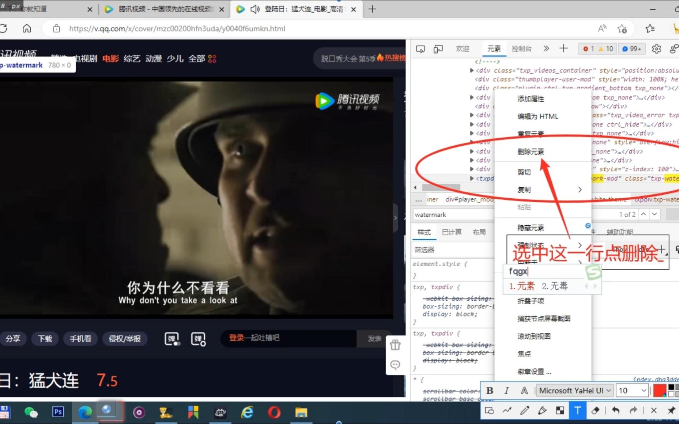Select the pencil drawing tool

pyautogui.click(x=525, y=411)
